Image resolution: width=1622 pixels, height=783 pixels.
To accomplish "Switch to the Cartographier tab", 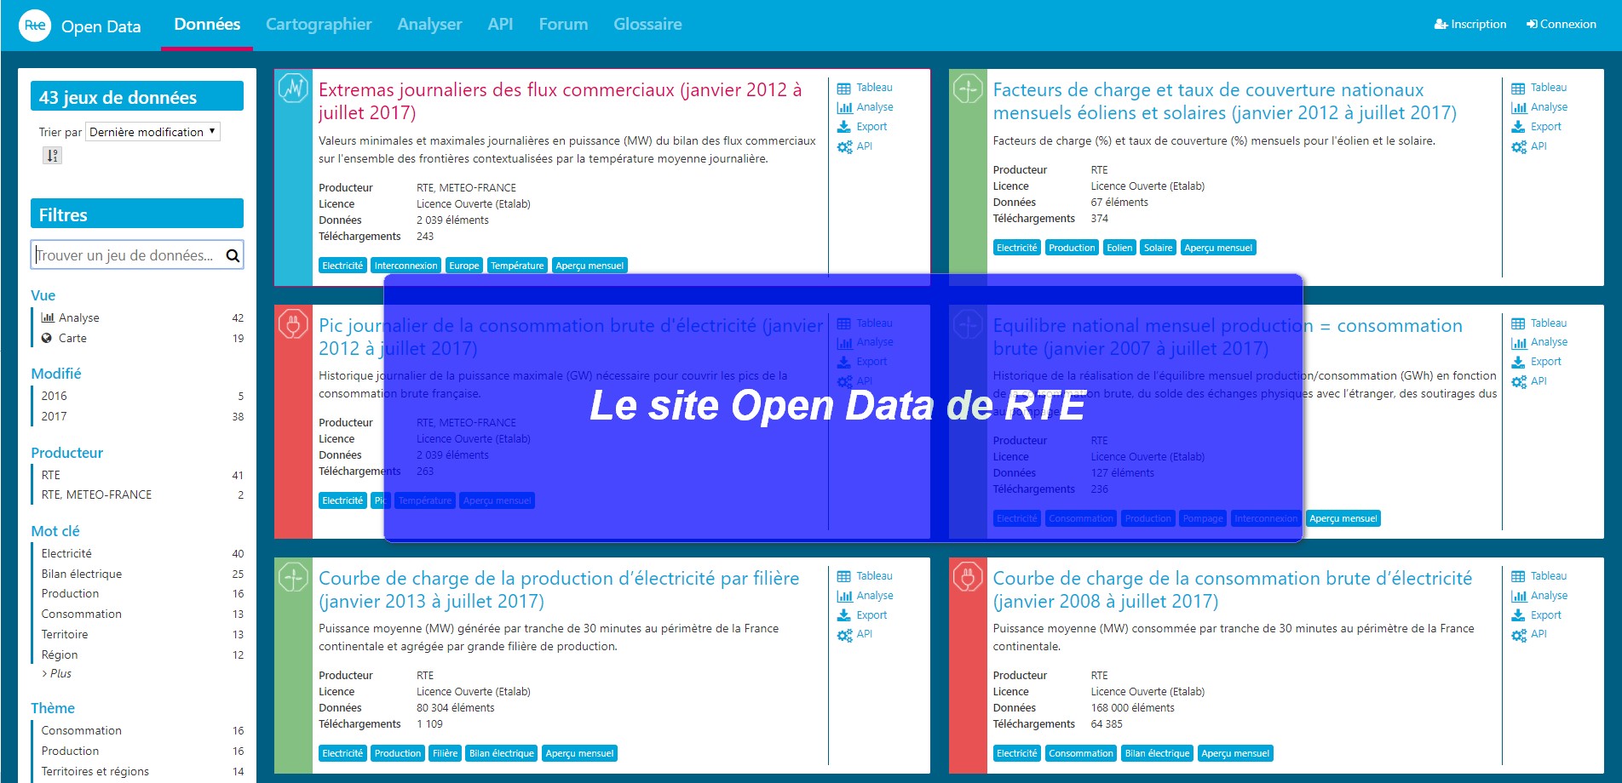I will click(x=319, y=25).
